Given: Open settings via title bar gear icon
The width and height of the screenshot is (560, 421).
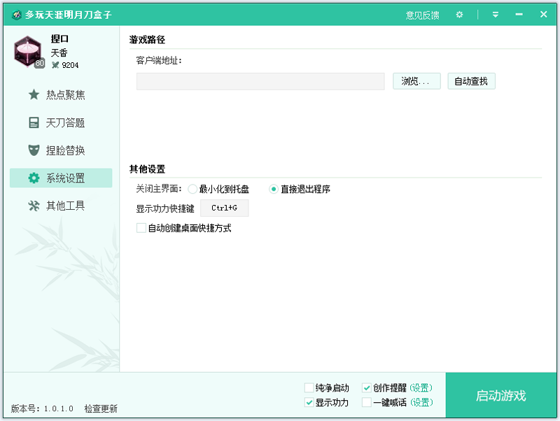Looking at the screenshot, I should 459,15.
